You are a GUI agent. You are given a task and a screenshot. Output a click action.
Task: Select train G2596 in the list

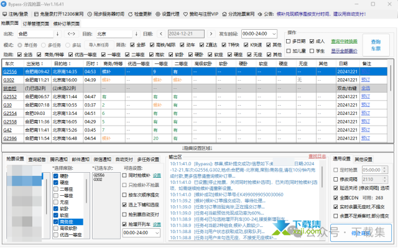[10, 139]
